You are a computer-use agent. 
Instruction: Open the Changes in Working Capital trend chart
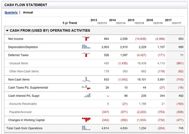click(86, 119)
